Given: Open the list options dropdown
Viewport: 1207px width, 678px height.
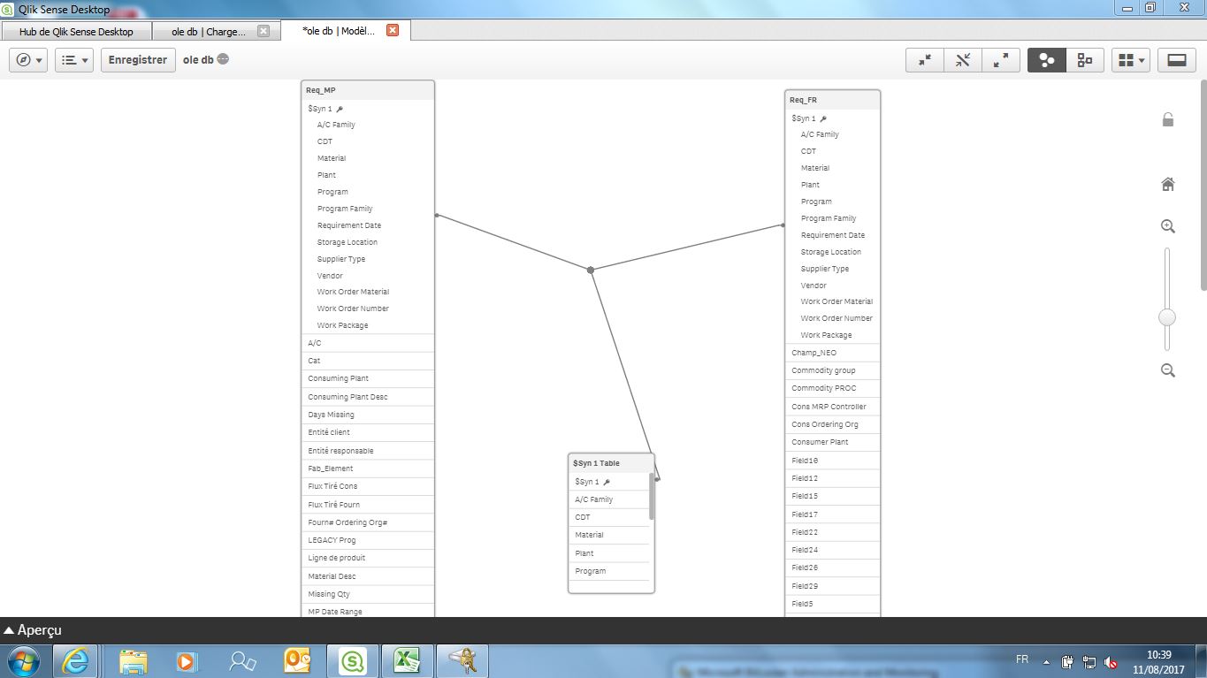Looking at the screenshot, I should click(x=74, y=60).
